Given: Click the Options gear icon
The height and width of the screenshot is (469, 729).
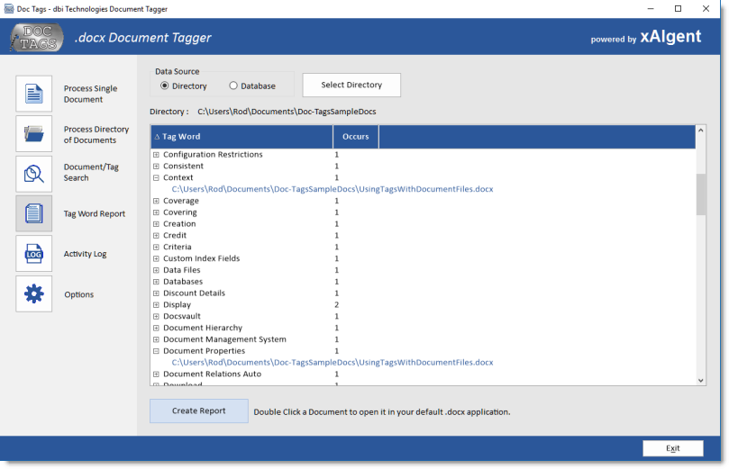Looking at the screenshot, I should tap(34, 293).
